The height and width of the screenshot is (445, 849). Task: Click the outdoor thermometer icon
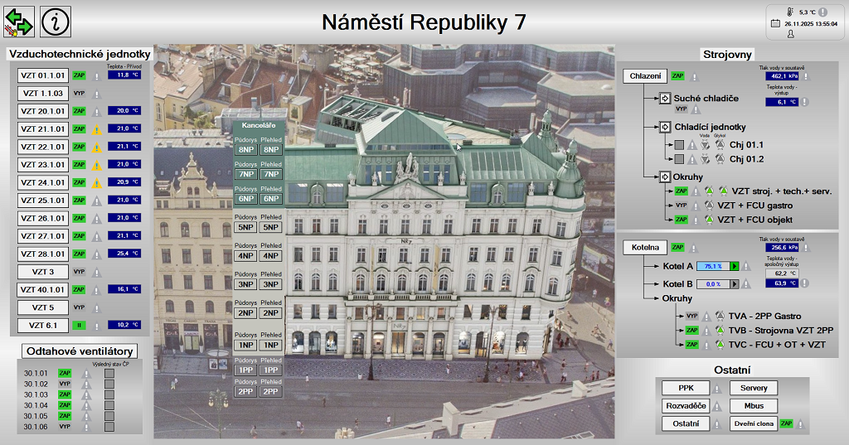[x=790, y=12]
